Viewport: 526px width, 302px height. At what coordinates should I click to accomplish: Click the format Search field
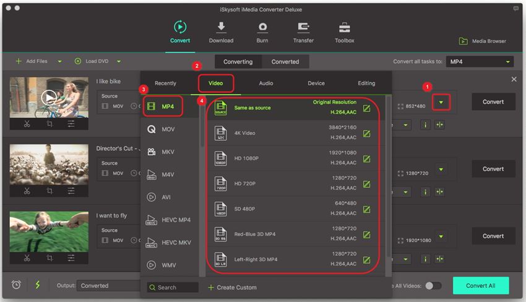point(173,287)
